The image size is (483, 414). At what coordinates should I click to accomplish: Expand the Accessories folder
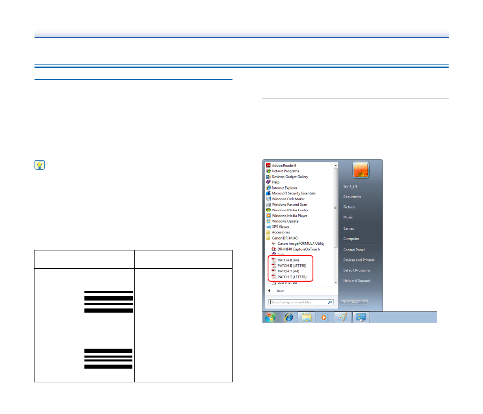point(280,233)
